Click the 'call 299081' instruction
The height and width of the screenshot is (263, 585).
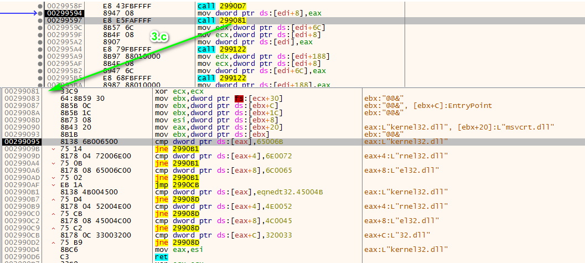221,20
